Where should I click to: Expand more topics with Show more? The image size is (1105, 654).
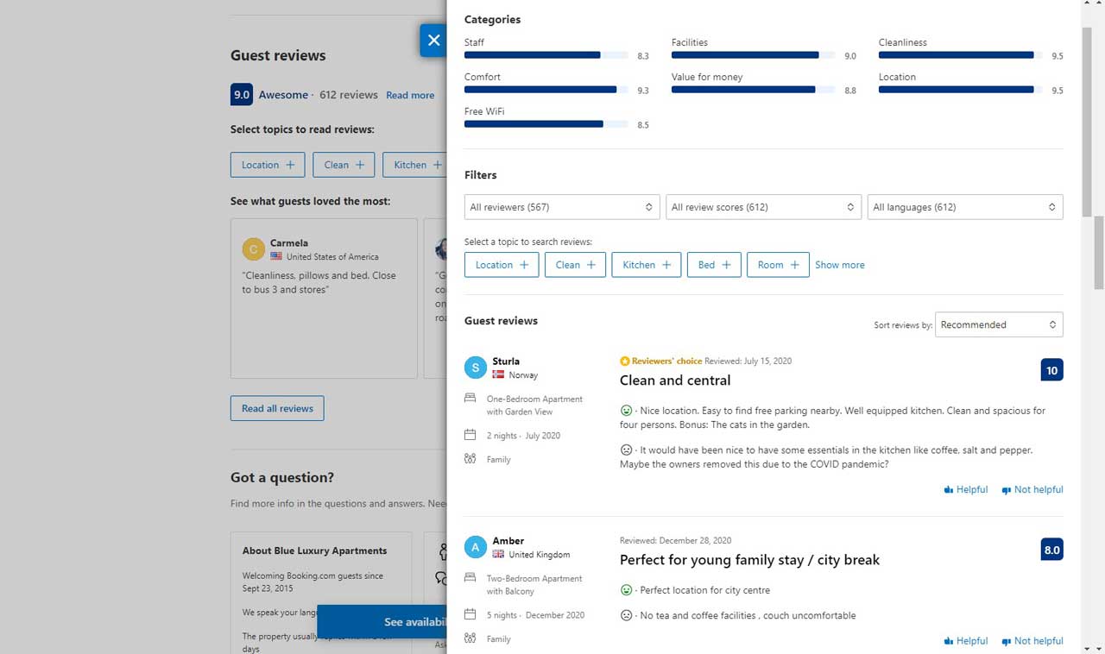point(839,264)
